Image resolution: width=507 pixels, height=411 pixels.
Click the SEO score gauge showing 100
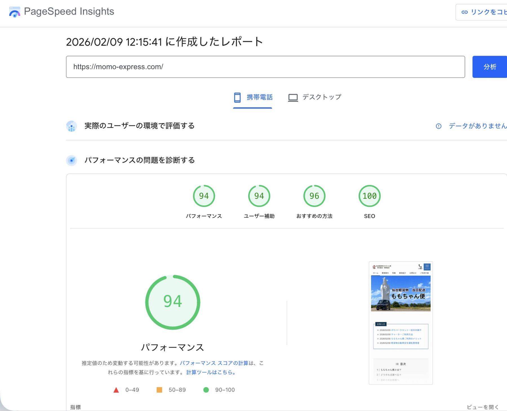[x=369, y=196]
